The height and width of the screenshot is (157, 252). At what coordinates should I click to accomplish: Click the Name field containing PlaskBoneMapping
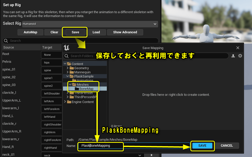134,146
